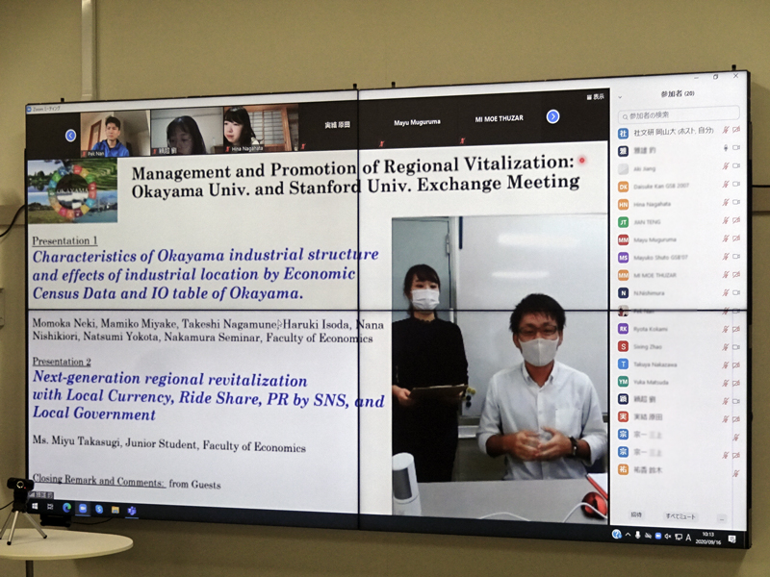Toggle JIAN TENG's camera icon
The height and width of the screenshot is (577, 770).
click(x=736, y=220)
